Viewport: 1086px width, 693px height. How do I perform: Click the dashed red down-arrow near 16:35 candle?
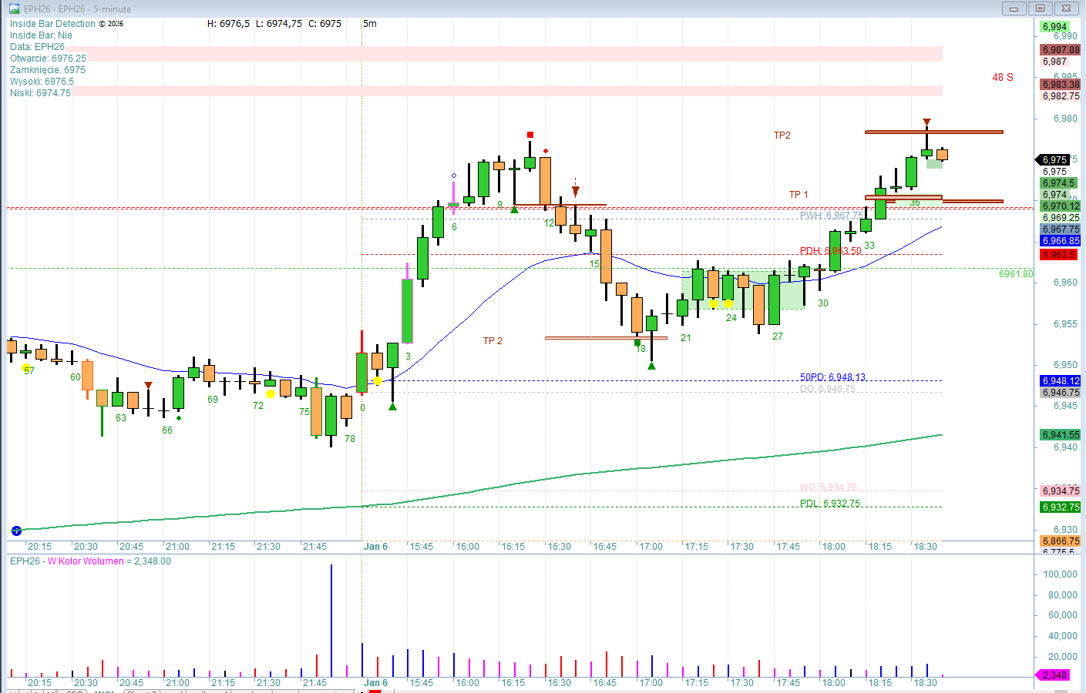(x=575, y=189)
